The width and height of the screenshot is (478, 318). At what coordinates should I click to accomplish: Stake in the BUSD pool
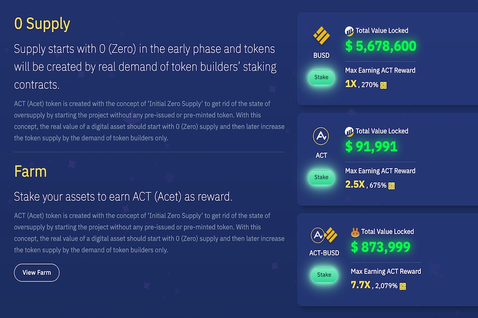321,77
